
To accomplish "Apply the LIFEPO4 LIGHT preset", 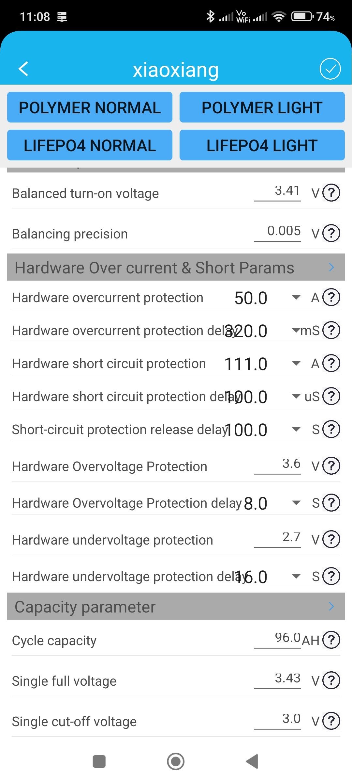I will [x=262, y=145].
